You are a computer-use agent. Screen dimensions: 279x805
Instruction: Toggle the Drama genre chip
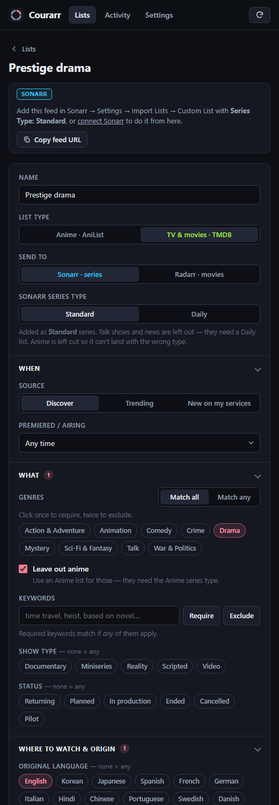(230, 531)
